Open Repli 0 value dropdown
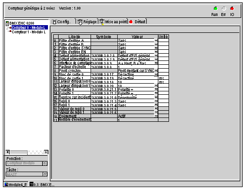The image size is (247, 190). click(156, 101)
